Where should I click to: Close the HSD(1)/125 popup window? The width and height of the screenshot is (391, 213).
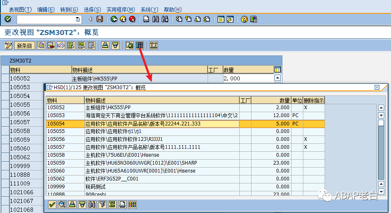[x=377, y=88]
